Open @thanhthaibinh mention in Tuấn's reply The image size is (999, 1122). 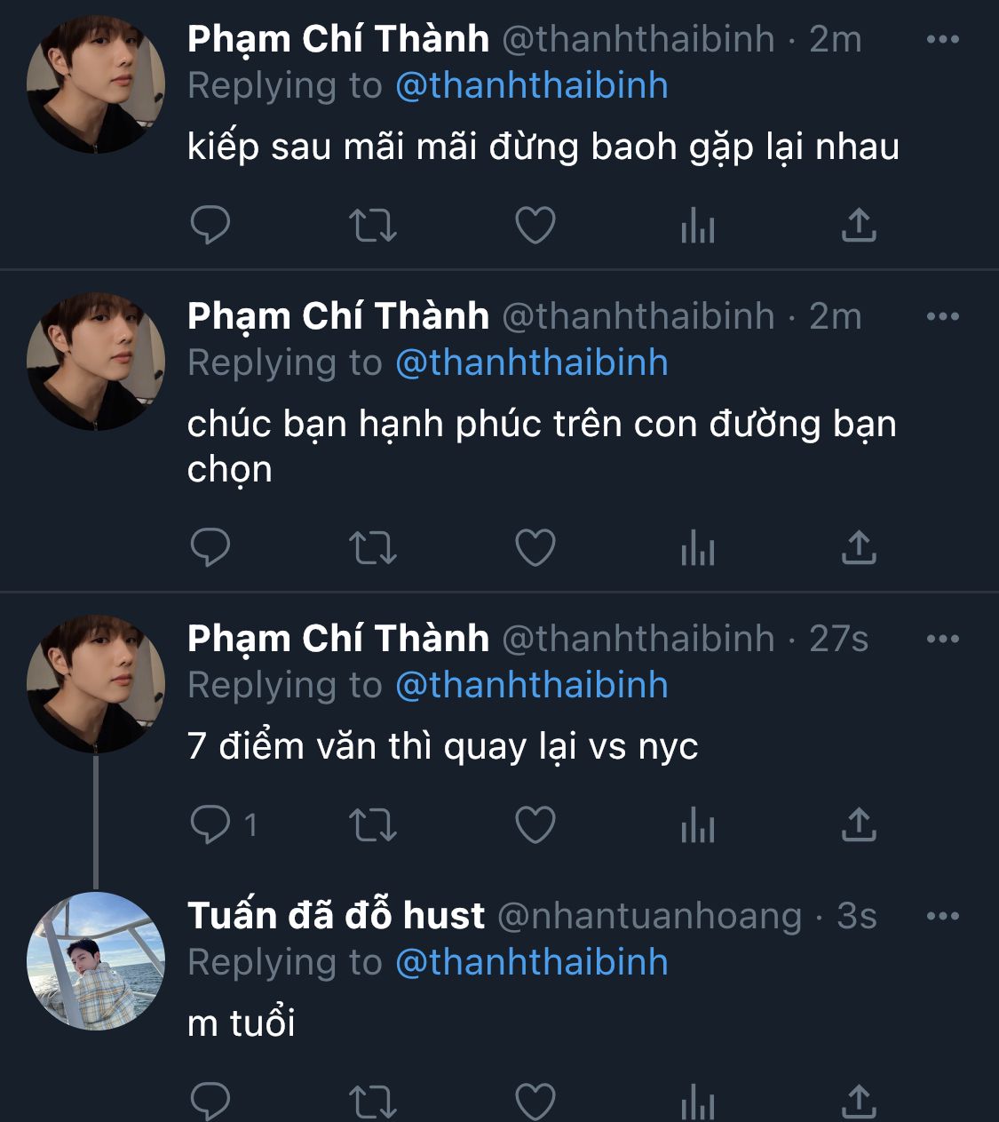click(x=531, y=962)
